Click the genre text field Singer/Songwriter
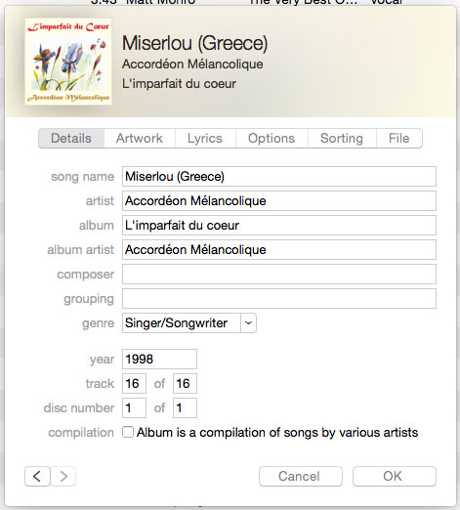 click(x=182, y=322)
